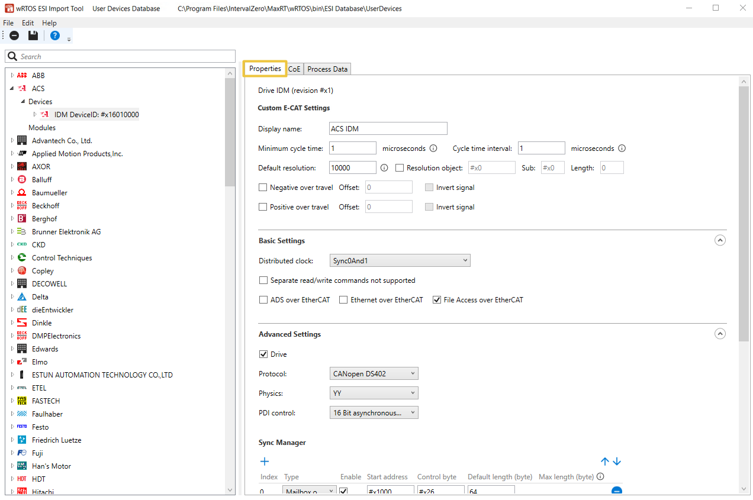Click info icon beside Default resolution field
The width and height of the screenshot is (753, 500).
coord(384,168)
